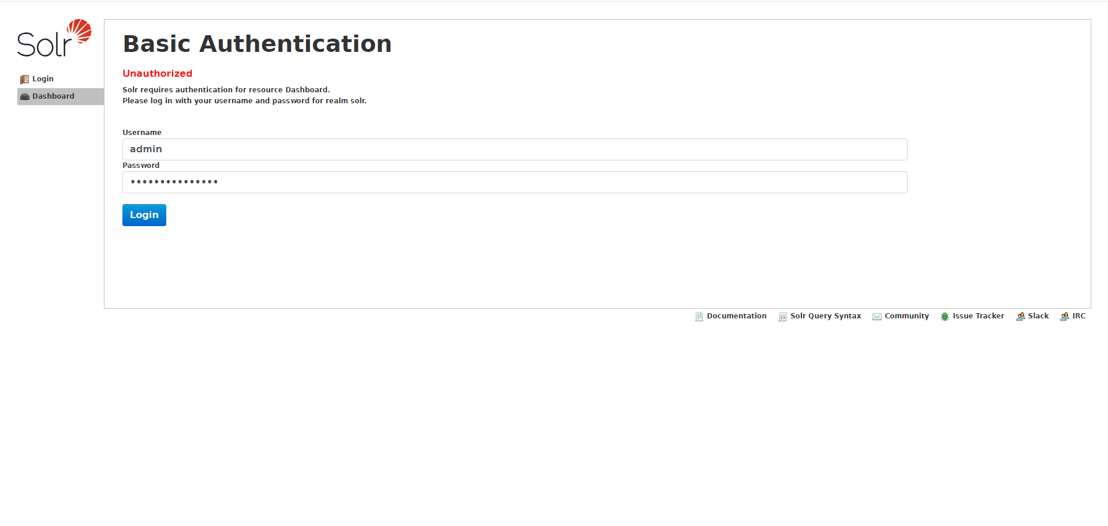
Task: Open the IRC link
Action: [1079, 316]
